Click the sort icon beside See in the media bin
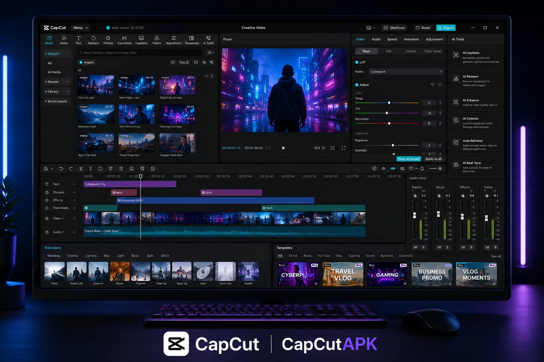 196,62
